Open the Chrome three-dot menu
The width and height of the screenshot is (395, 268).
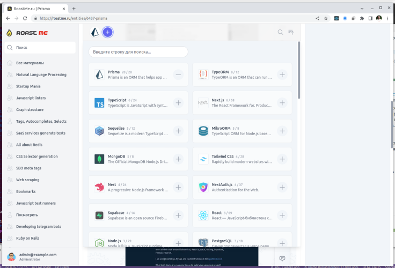pyautogui.click(x=387, y=18)
